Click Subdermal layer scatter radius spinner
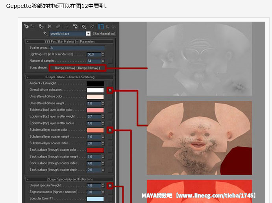 103,143
